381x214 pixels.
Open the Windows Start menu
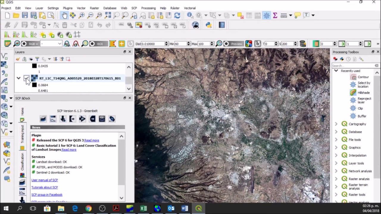6,208
